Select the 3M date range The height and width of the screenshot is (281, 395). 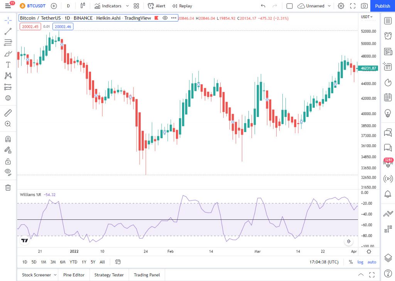point(53,262)
